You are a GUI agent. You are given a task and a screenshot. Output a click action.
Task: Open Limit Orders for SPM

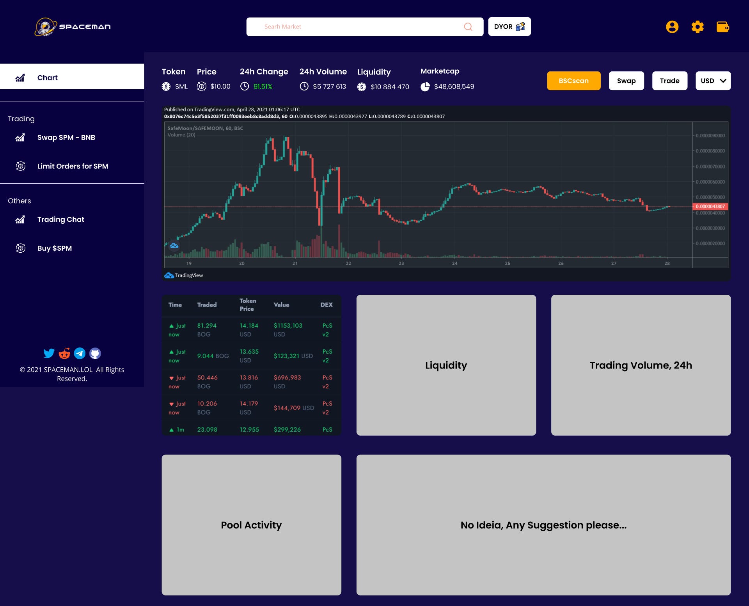point(73,166)
